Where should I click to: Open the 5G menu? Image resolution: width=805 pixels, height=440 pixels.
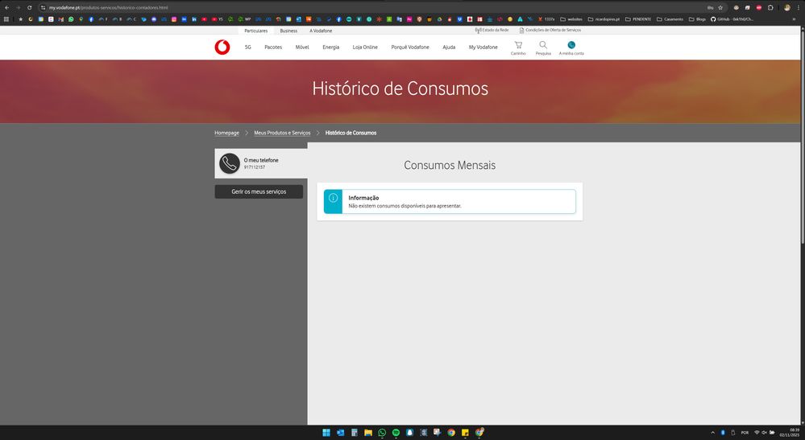tap(248, 47)
